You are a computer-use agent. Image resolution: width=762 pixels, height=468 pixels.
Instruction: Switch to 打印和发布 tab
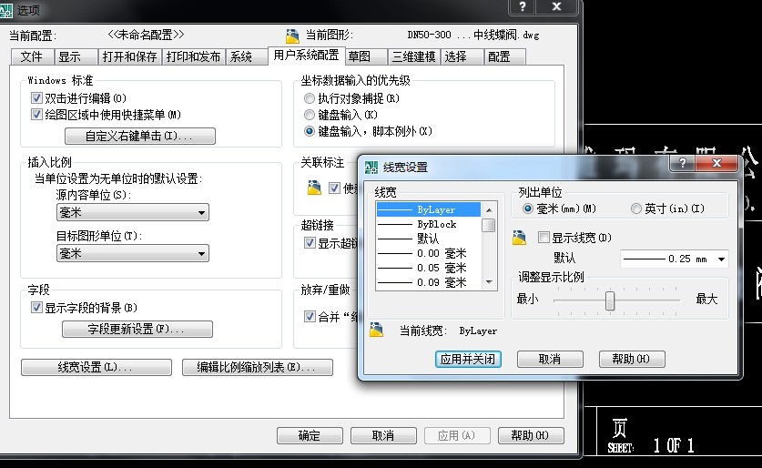click(x=193, y=56)
